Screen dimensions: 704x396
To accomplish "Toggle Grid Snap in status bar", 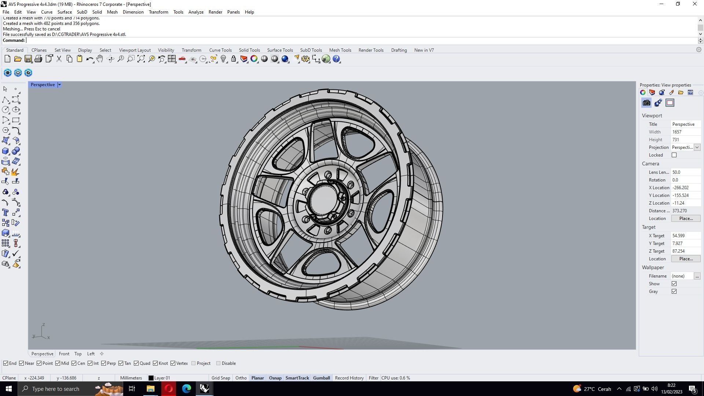I will pyautogui.click(x=221, y=378).
